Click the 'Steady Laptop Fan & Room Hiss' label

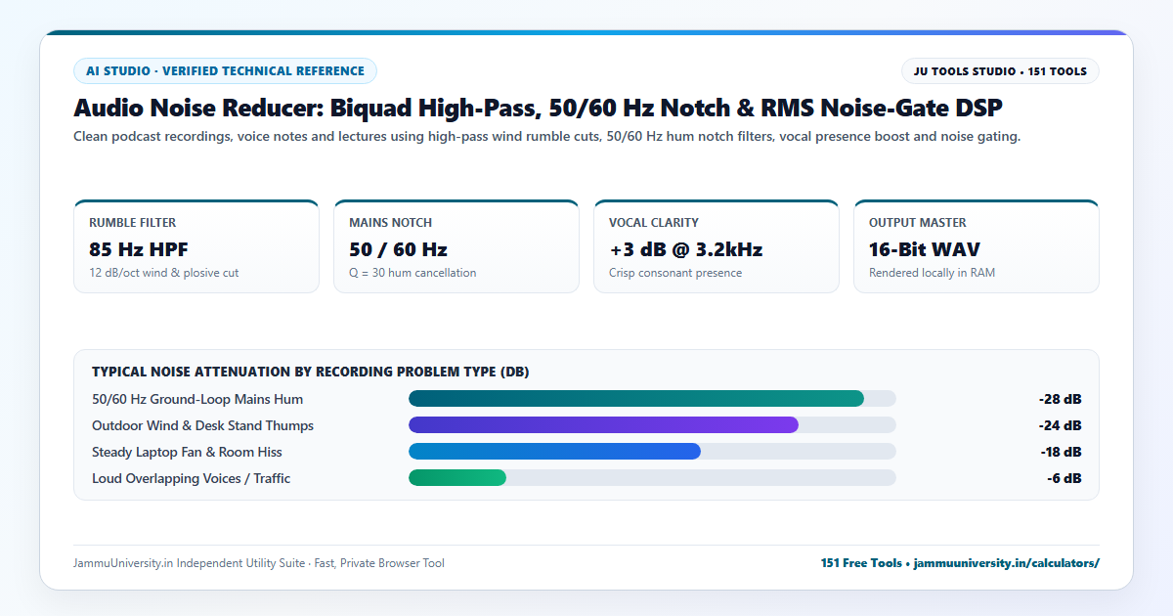[x=187, y=452]
